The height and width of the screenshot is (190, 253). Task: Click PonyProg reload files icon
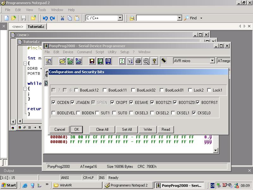click(x=122, y=61)
